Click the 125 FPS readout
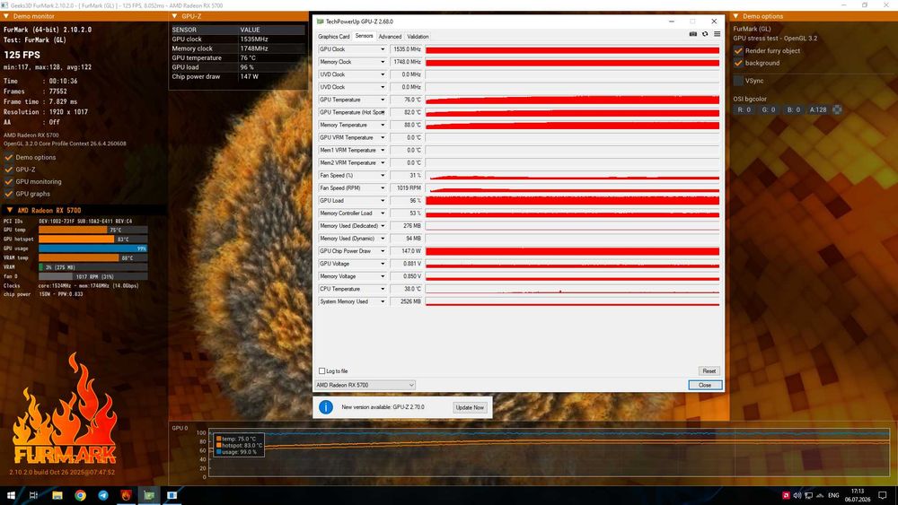This screenshot has width=898, height=505. pyautogui.click(x=22, y=55)
